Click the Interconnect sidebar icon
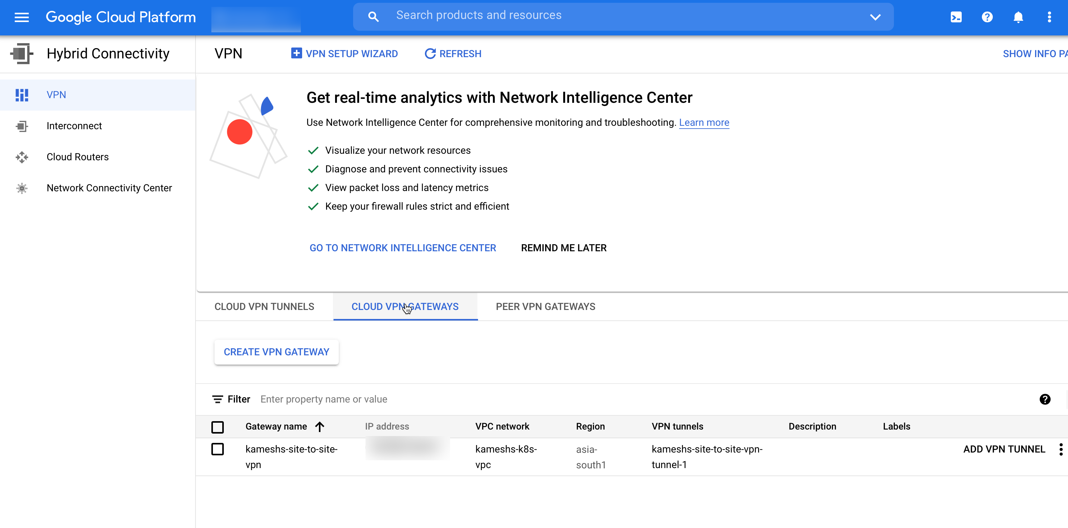The height and width of the screenshot is (528, 1068). pos(21,126)
